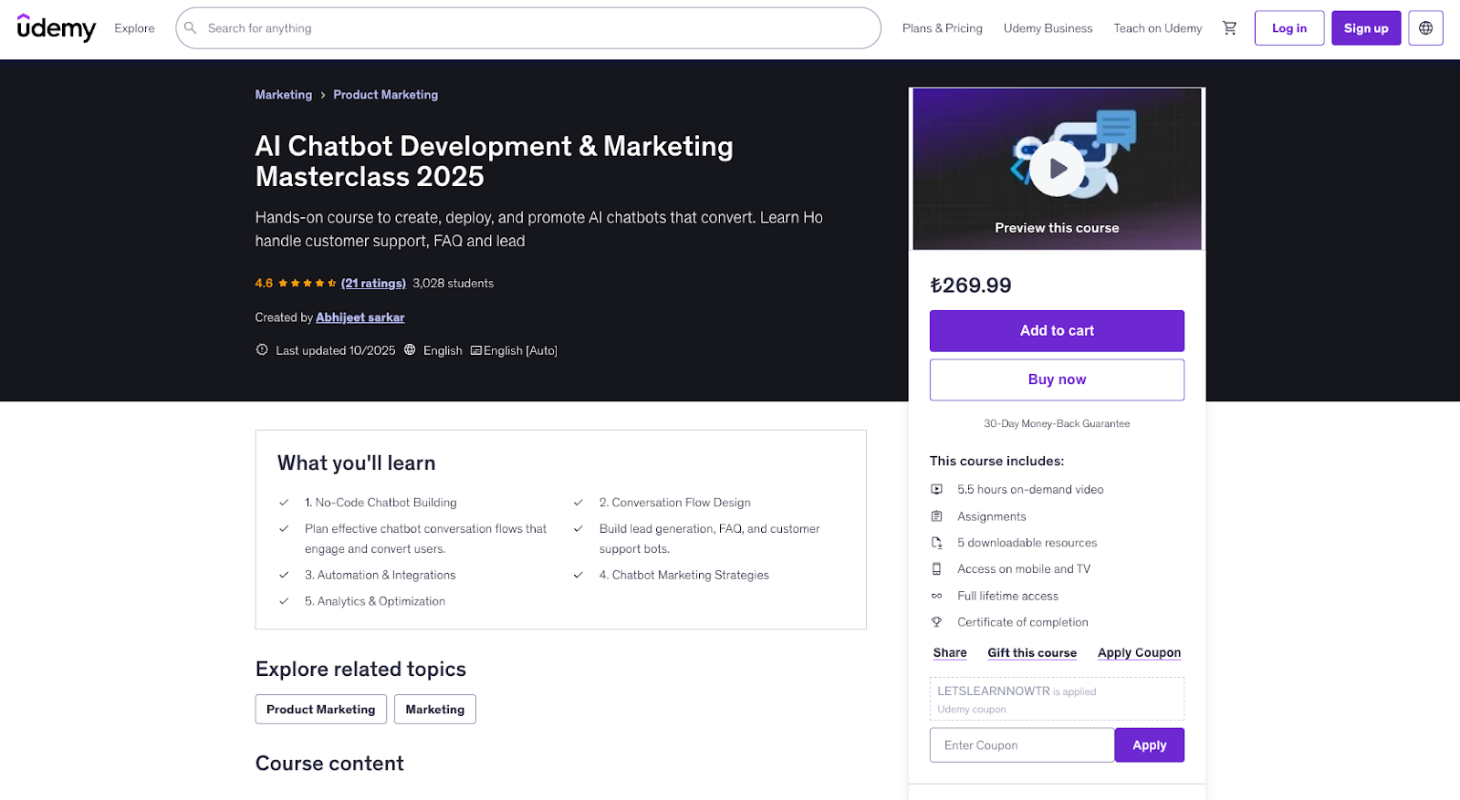Select the Product Marketing topic tag
This screenshot has height=800, width=1460.
(x=321, y=710)
